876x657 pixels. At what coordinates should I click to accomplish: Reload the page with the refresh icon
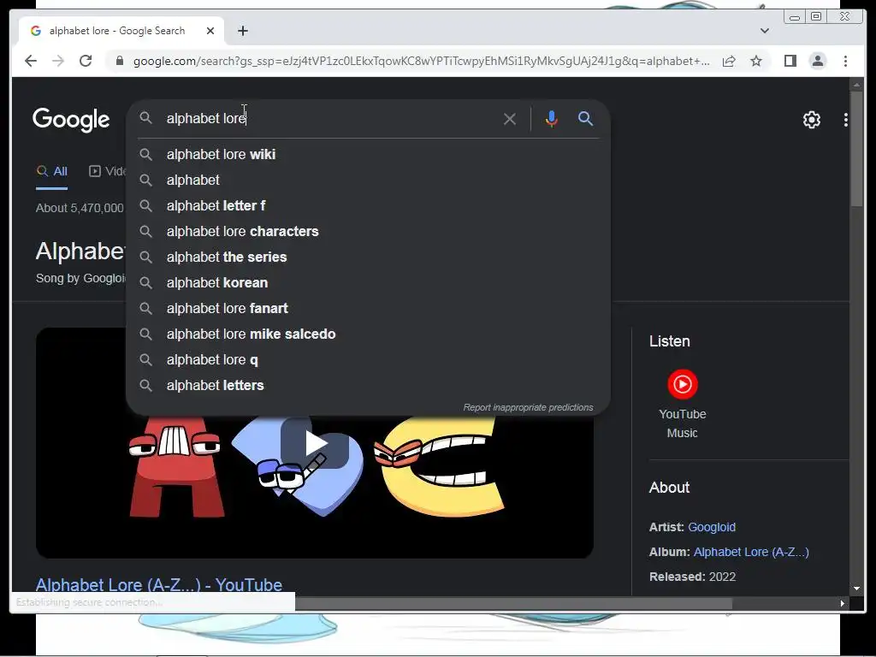tap(86, 61)
